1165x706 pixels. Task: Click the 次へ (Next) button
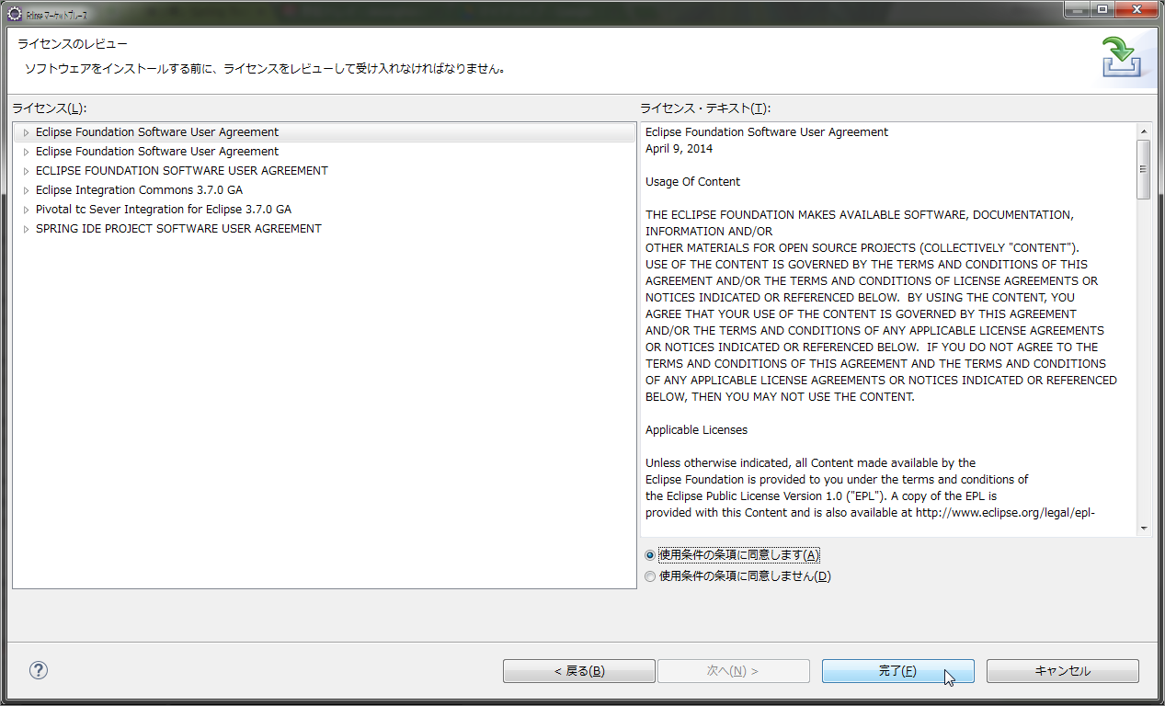coord(733,670)
